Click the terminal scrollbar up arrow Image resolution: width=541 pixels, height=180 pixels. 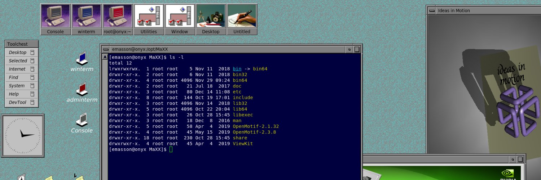[x=105, y=57]
